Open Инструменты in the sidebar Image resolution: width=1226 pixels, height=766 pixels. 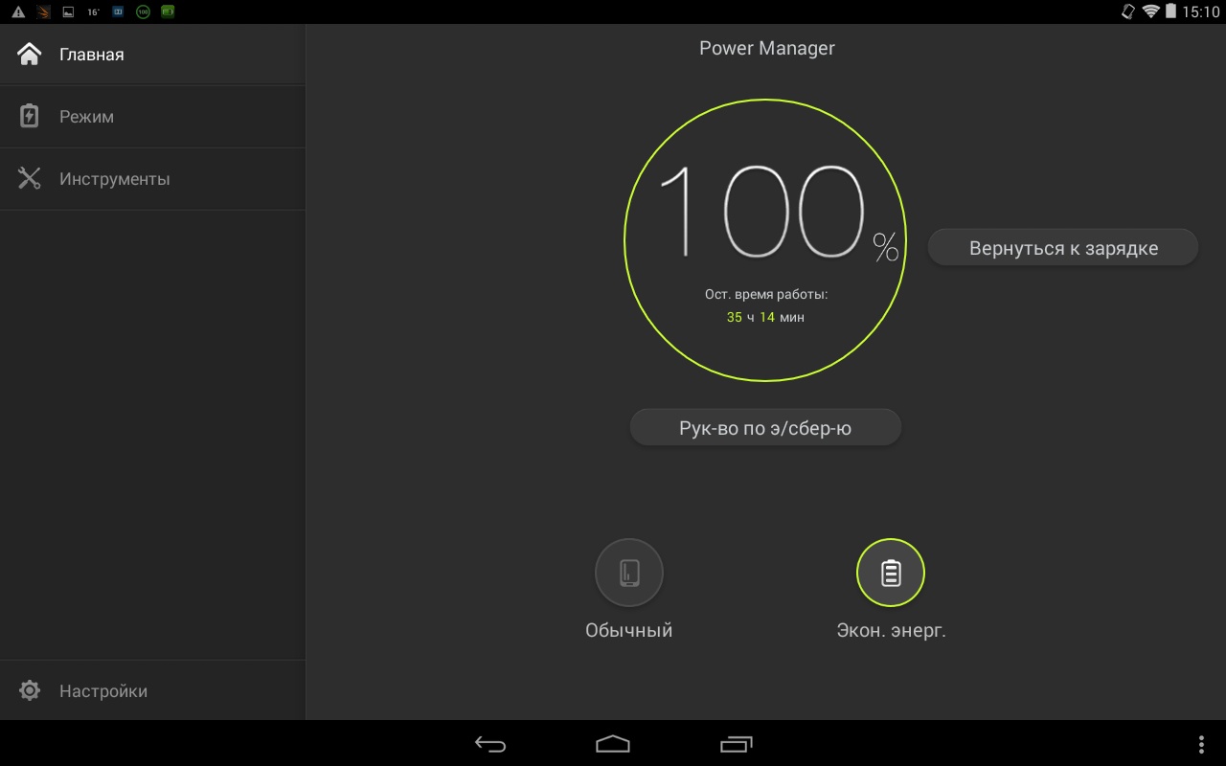tap(113, 179)
